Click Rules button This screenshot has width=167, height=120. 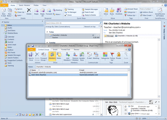pos(112,12)
